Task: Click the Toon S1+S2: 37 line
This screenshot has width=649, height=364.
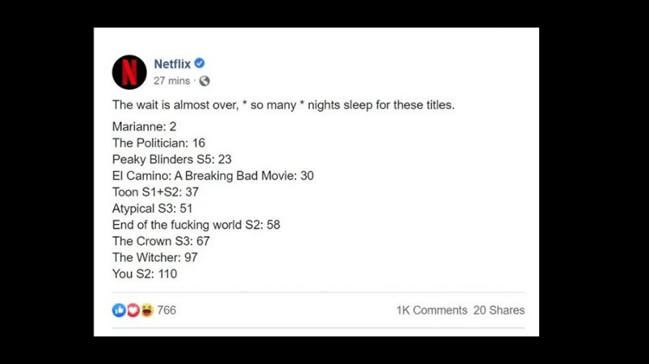Action: [156, 192]
